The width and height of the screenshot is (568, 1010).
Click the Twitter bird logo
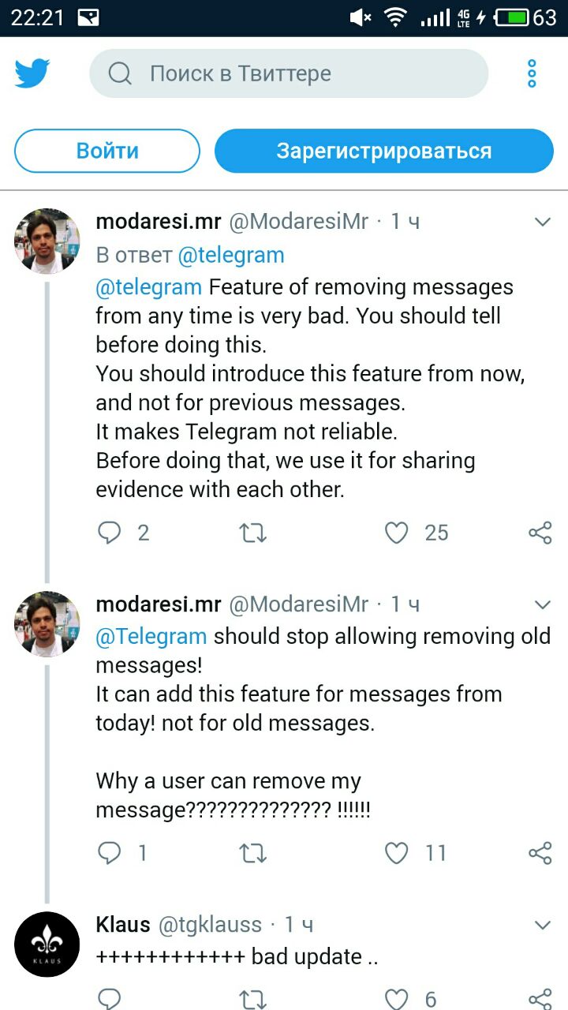tap(32, 73)
